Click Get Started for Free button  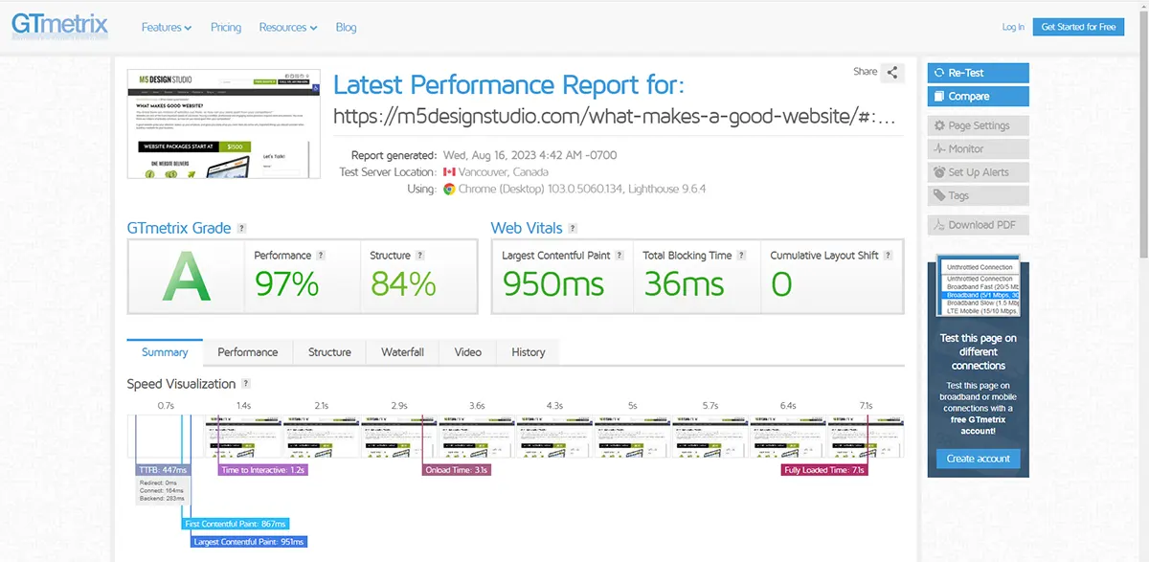coord(1078,27)
